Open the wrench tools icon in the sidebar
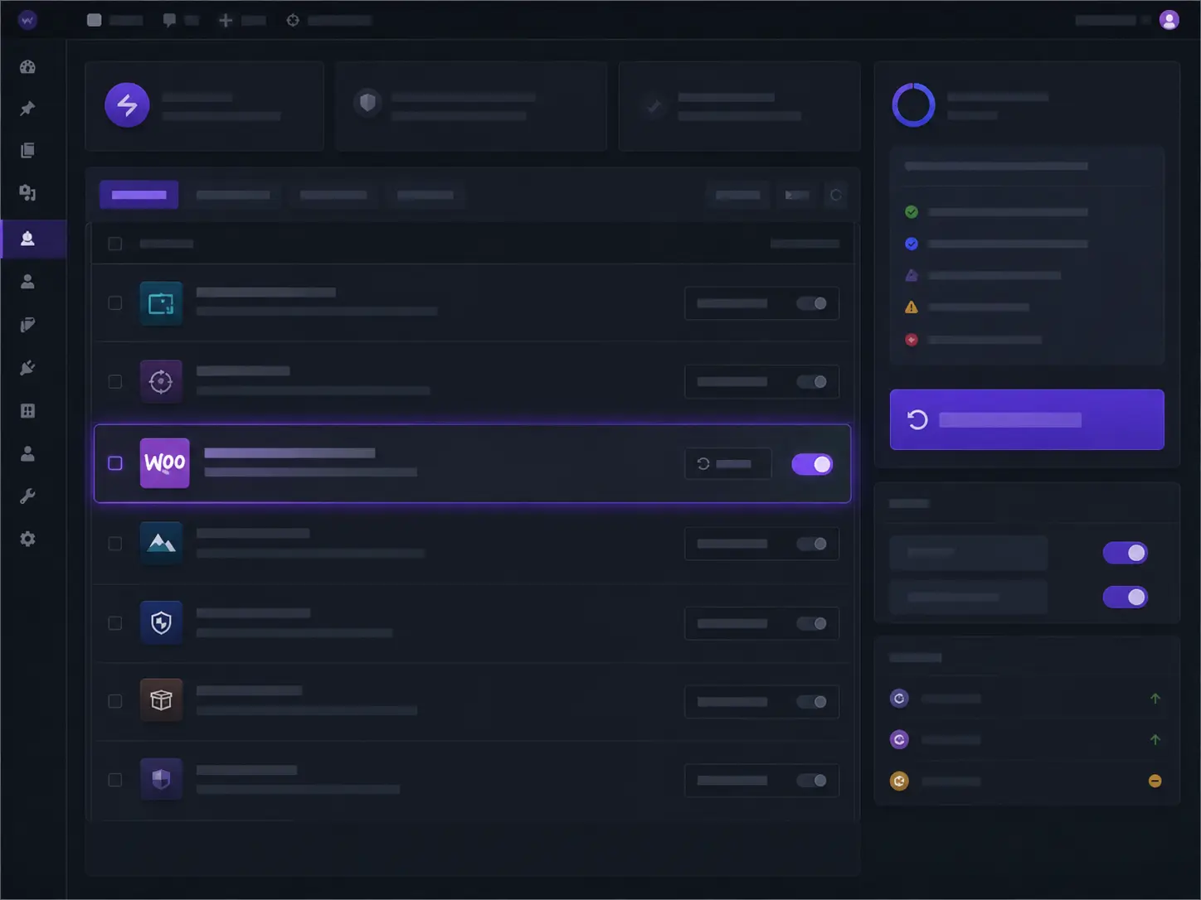 pyautogui.click(x=27, y=496)
